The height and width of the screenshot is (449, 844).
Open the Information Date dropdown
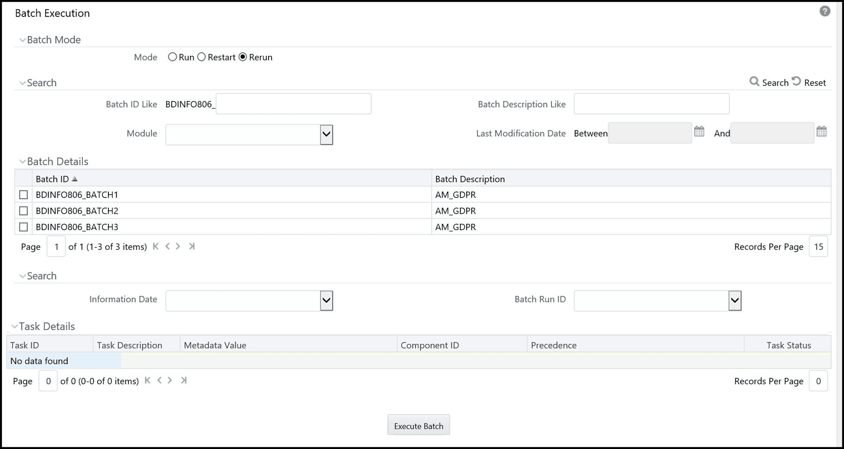click(326, 301)
